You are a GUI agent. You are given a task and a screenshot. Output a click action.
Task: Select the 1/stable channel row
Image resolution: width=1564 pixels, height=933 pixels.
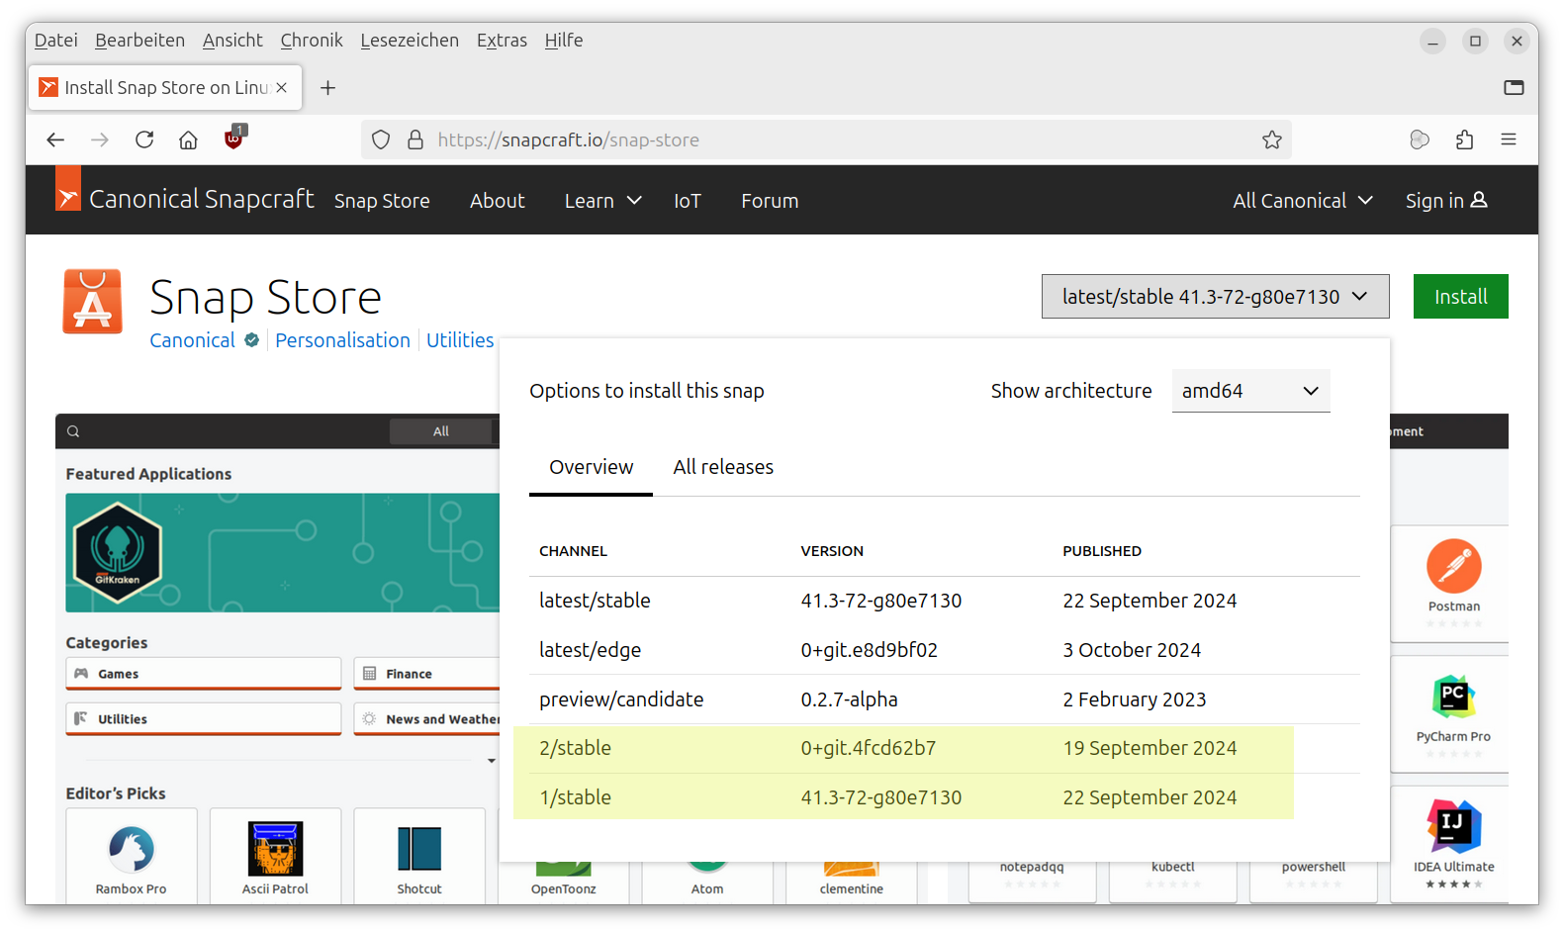(x=945, y=797)
